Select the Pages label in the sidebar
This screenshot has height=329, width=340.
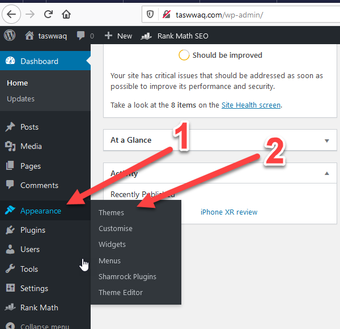(31, 166)
